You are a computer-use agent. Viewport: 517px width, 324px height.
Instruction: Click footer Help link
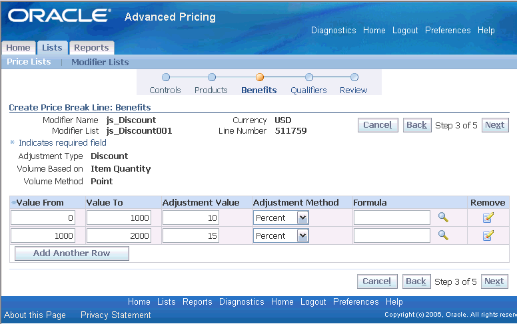tap(394, 301)
